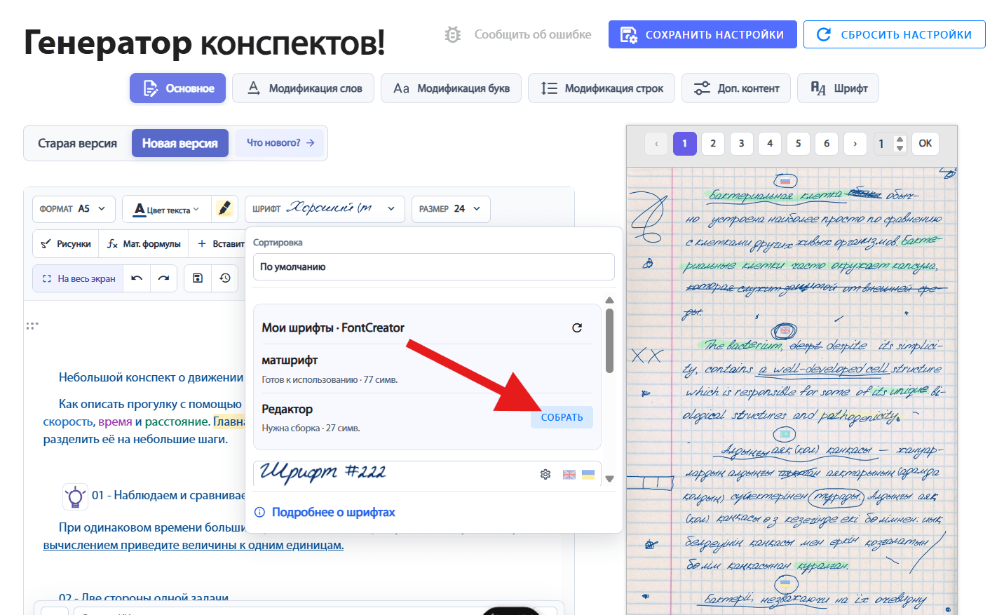This screenshot has height=615, width=1004.
Task: Open the 'Модификация слов' tab
Action: [x=303, y=88]
